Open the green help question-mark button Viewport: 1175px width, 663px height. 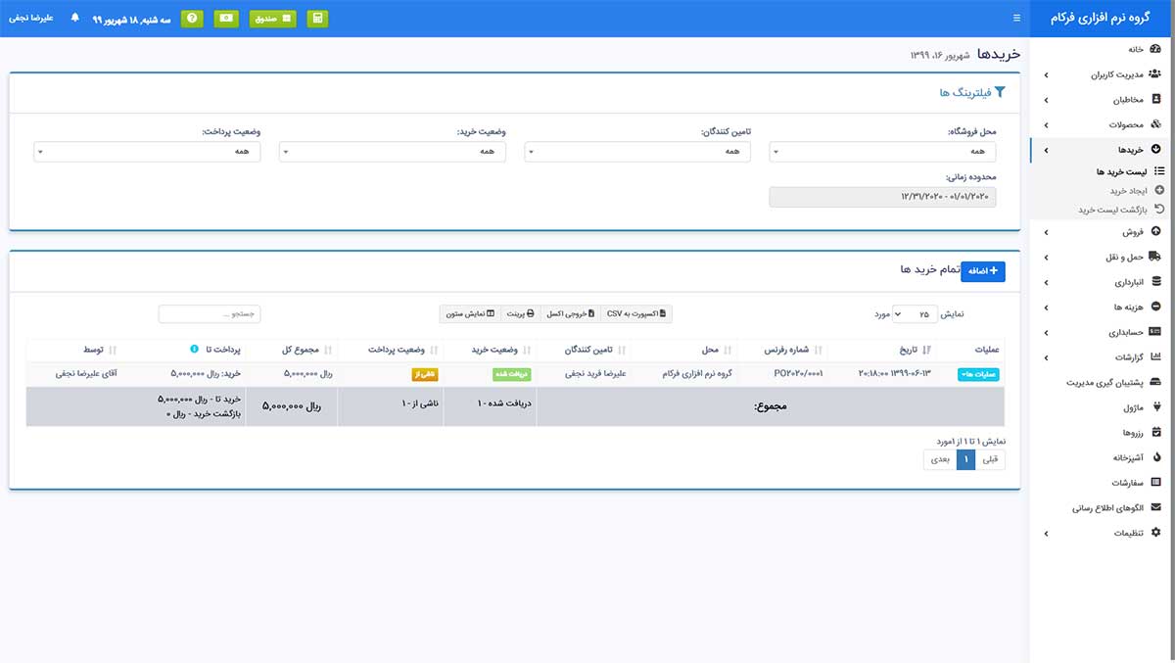193,19
